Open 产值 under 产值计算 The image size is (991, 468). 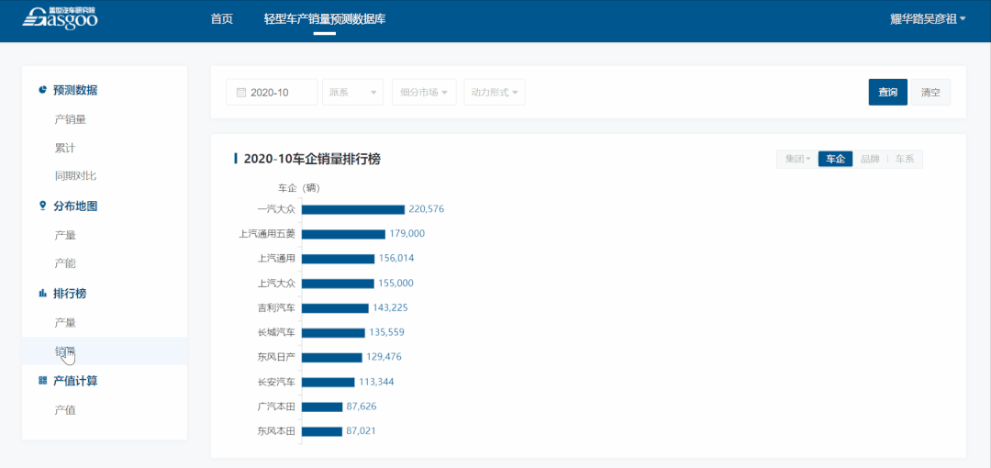pos(64,410)
